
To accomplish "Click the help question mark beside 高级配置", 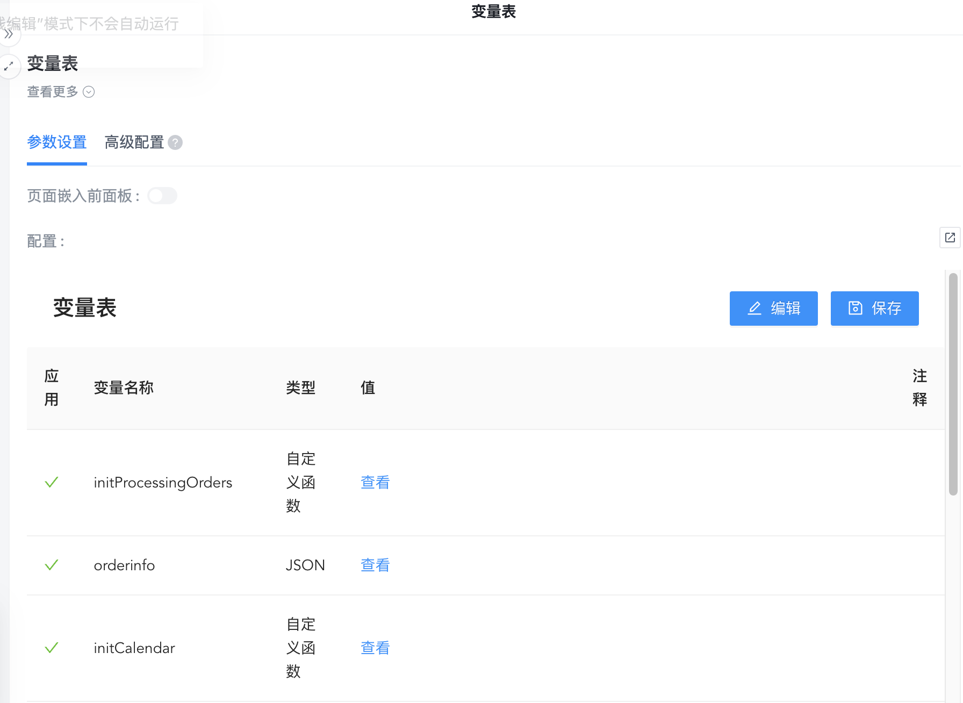I will click(x=175, y=142).
